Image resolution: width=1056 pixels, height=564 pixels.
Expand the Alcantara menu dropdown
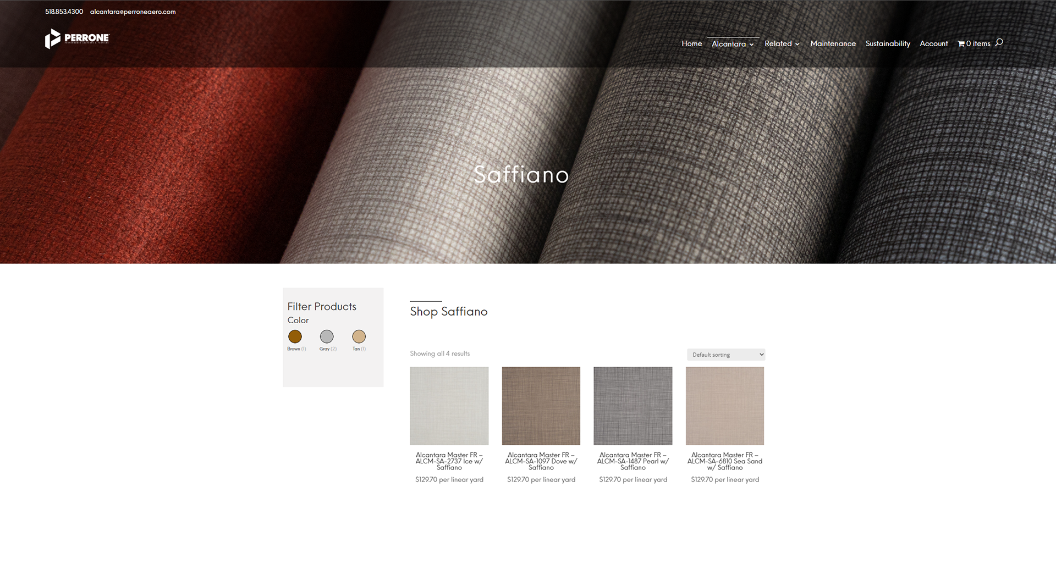coord(733,44)
